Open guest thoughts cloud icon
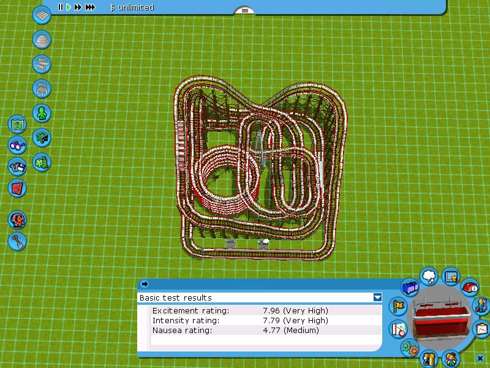 point(429,276)
